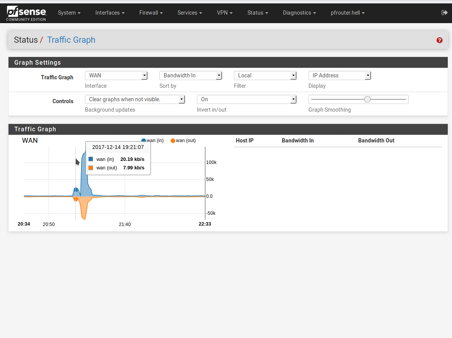Image resolution: width=452 pixels, height=338 pixels.
Task: Open the Background updates dropdown
Action: point(135,99)
